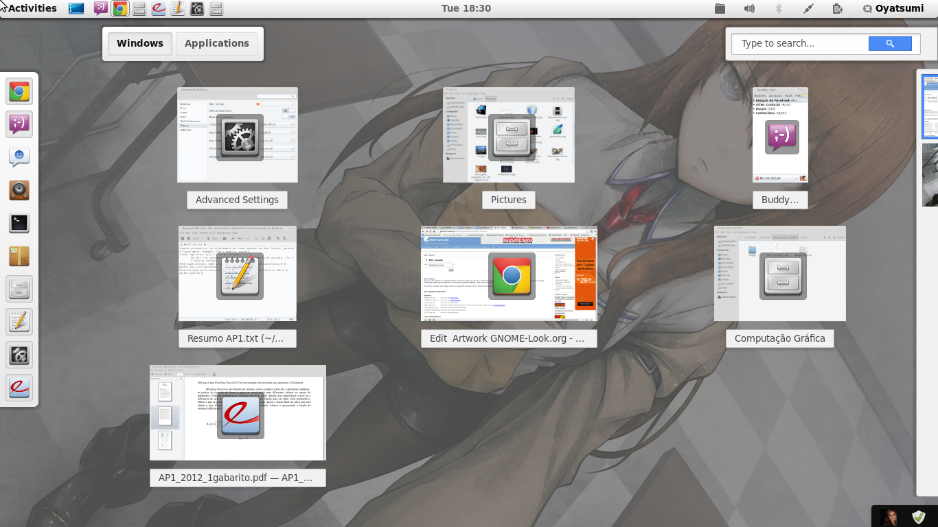Open Empathy chat from the dash

[19, 124]
